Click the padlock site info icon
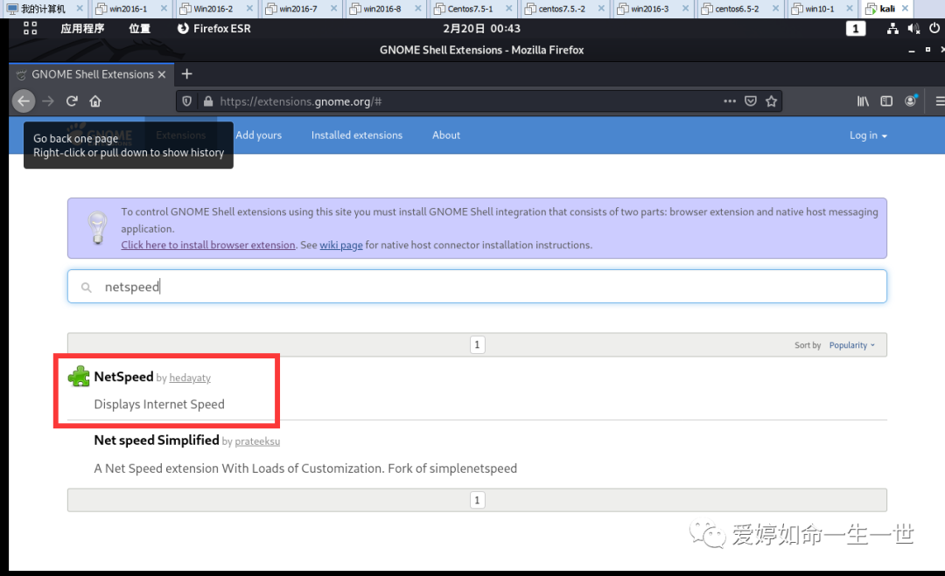 pos(208,101)
